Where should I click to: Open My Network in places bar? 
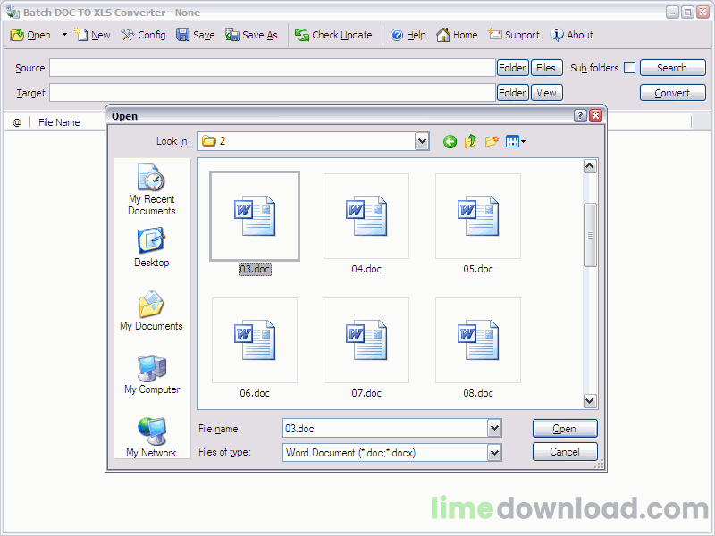151,437
